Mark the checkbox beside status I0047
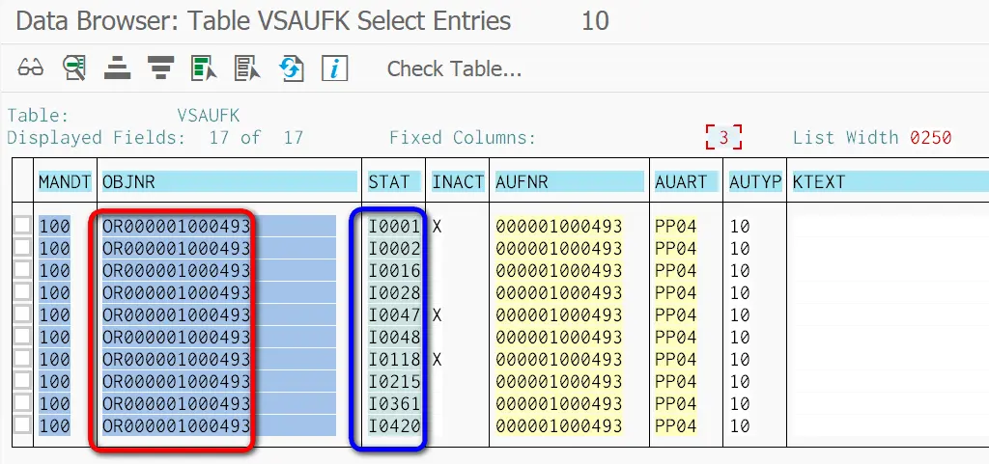 point(23,314)
